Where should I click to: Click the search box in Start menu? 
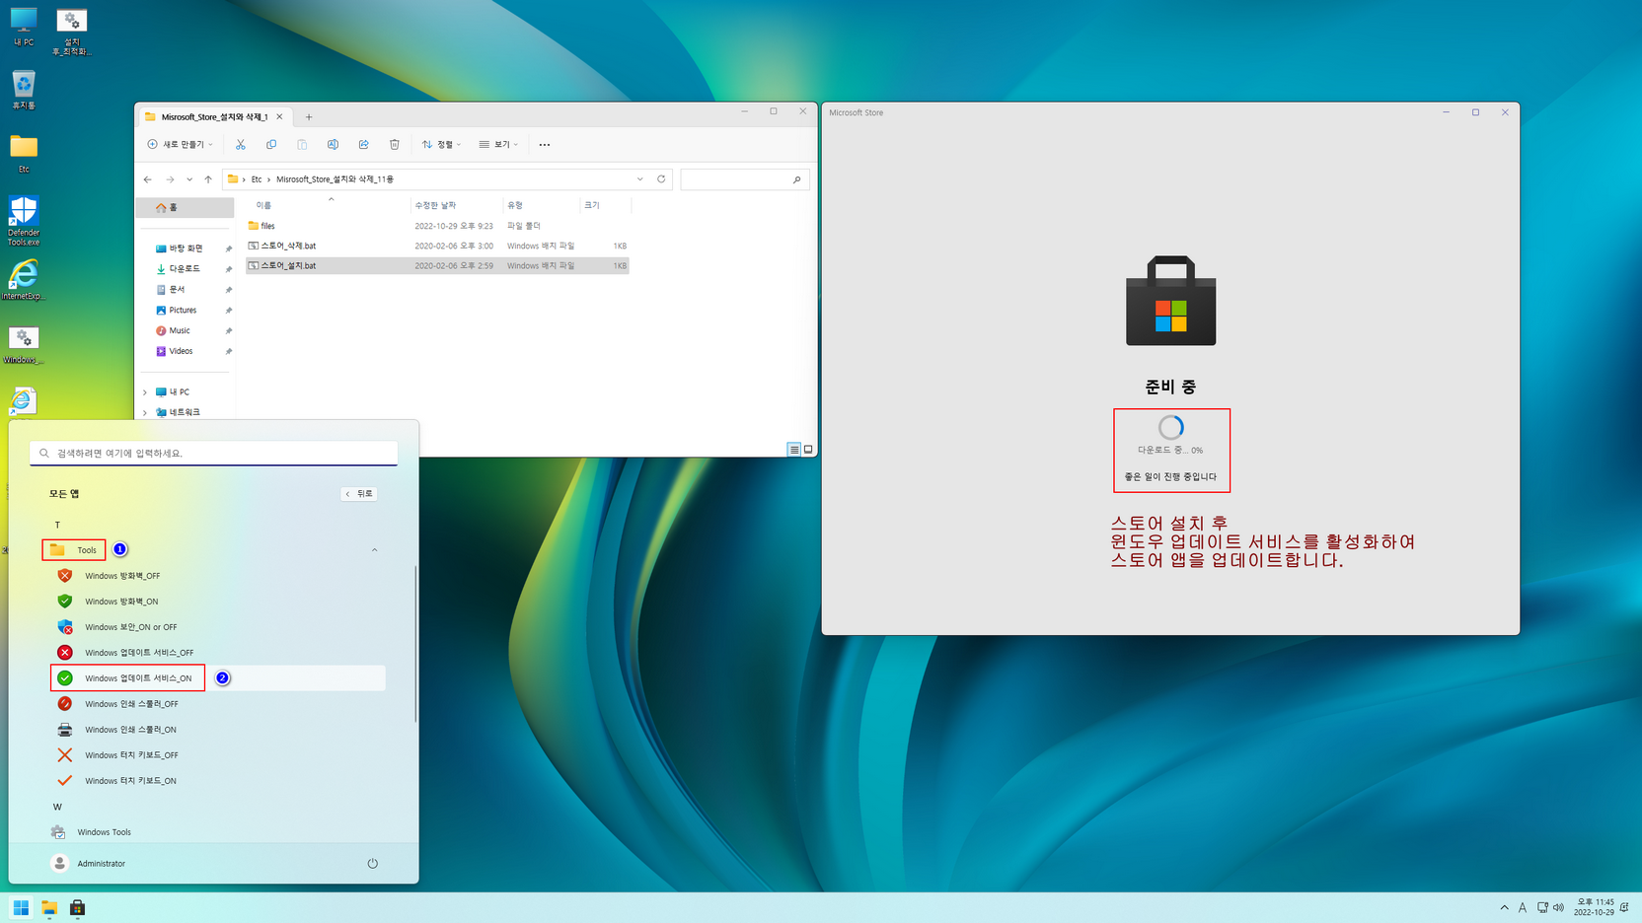213,453
